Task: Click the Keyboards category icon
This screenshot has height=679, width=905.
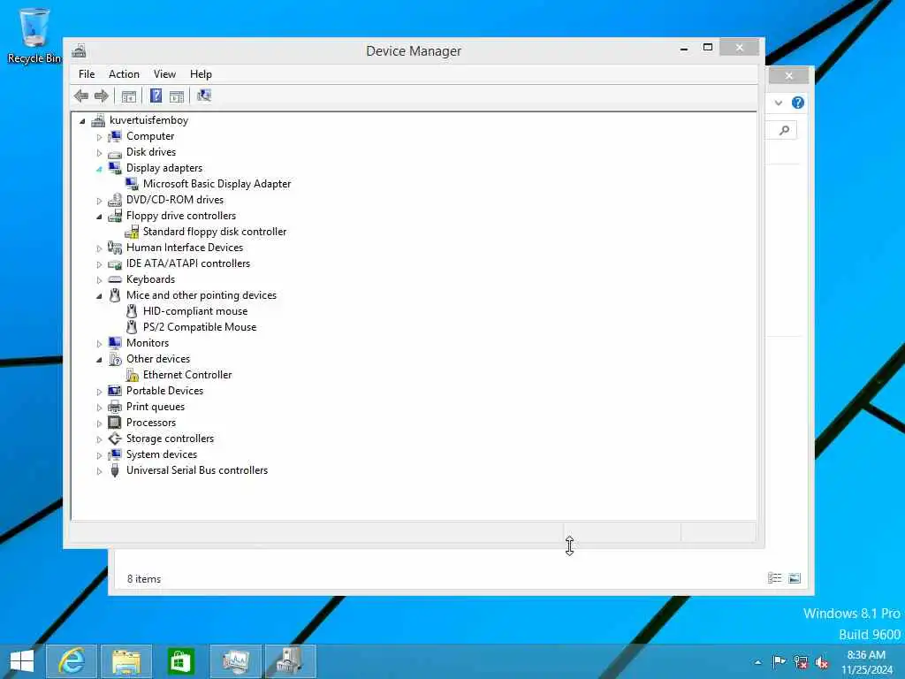Action: pyautogui.click(x=115, y=279)
